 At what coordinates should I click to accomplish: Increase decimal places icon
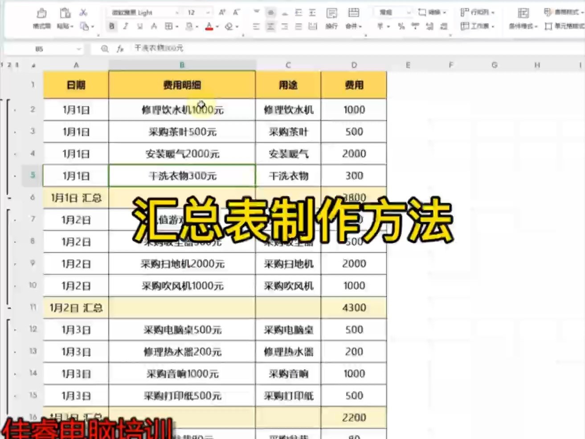pos(430,27)
